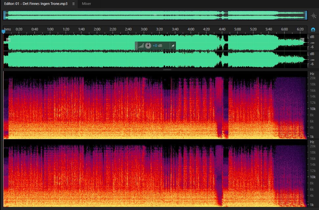Viewport: 319px width, 210px height.
Task: Click the 6:20 mark on the time ruler
Action: [x=300, y=29]
